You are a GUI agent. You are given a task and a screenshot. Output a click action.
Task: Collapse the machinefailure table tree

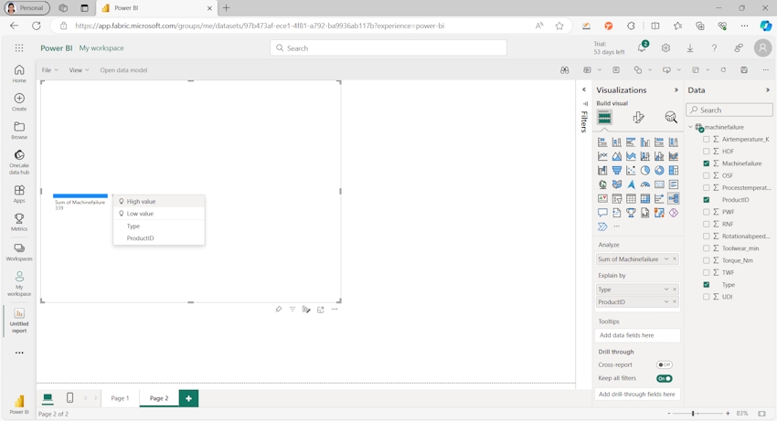click(x=690, y=127)
